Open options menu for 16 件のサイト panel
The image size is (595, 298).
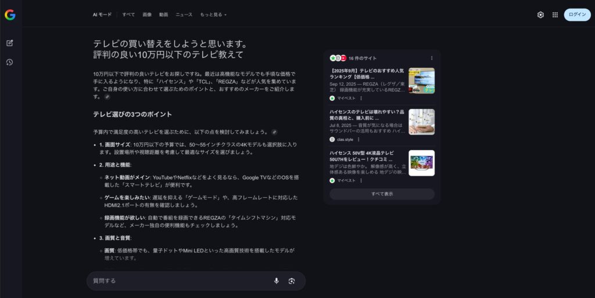click(x=431, y=58)
